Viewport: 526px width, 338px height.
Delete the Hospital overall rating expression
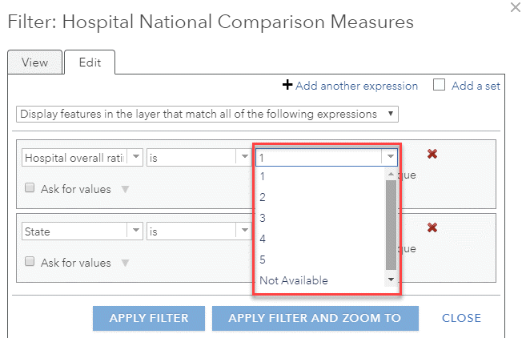pyautogui.click(x=432, y=155)
